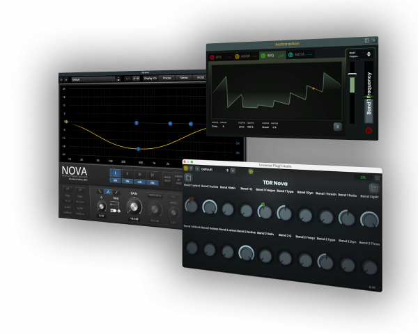Image resolution: width=418 pixels, height=334 pixels.
Task: Open the Stereo channel mode dropdown in Nova
Action: point(184,77)
